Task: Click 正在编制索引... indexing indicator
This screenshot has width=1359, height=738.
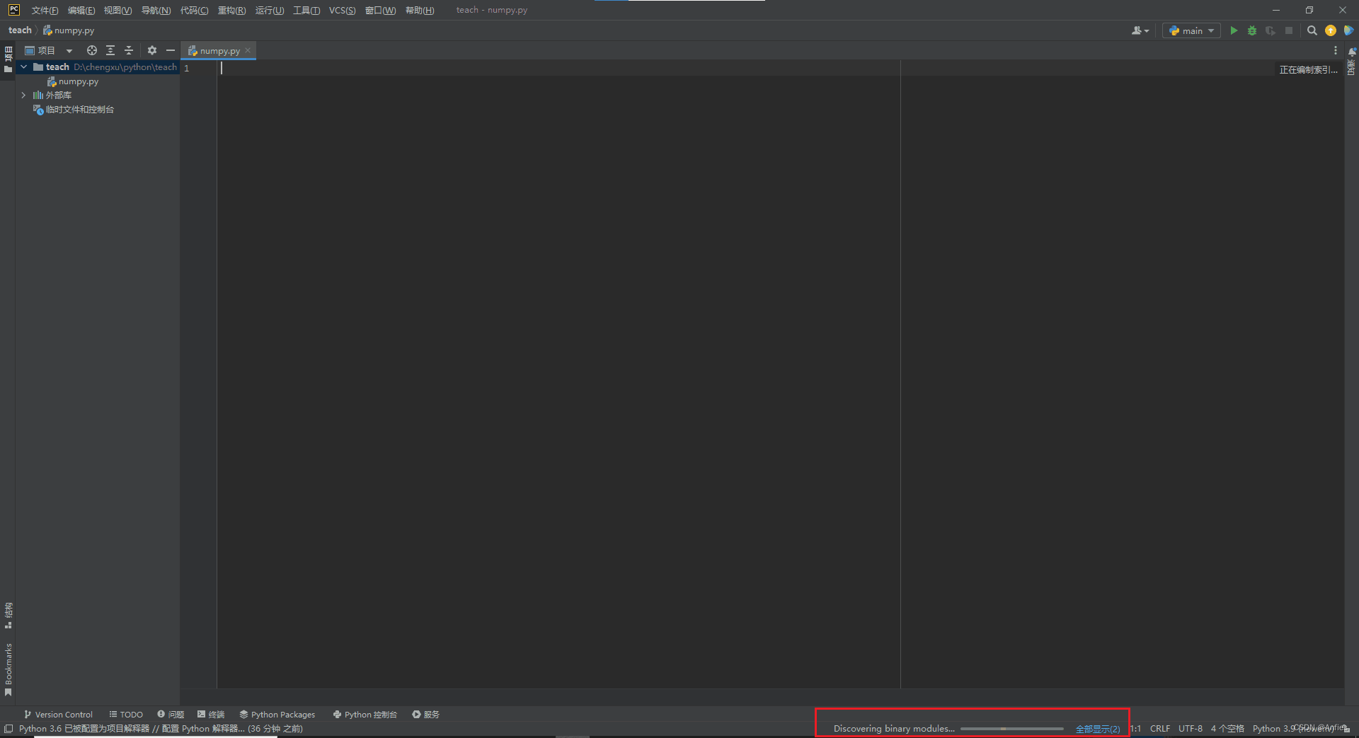Action: pyautogui.click(x=1308, y=69)
